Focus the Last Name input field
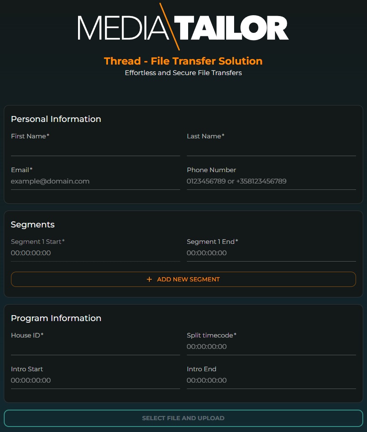Image resolution: width=367 pixels, height=432 pixels. (x=271, y=148)
